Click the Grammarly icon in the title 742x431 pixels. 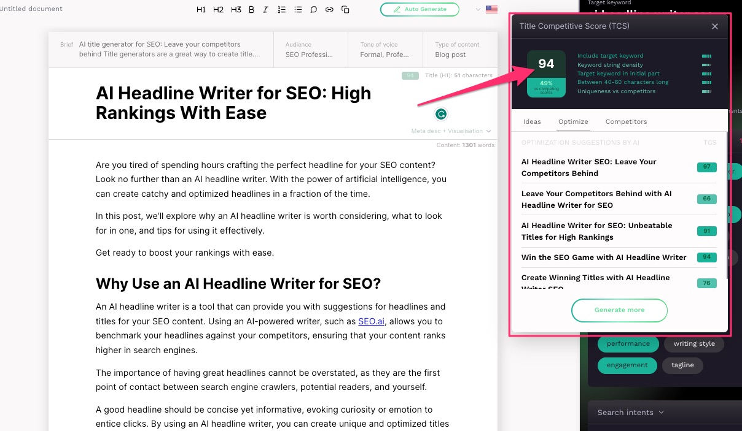point(440,114)
